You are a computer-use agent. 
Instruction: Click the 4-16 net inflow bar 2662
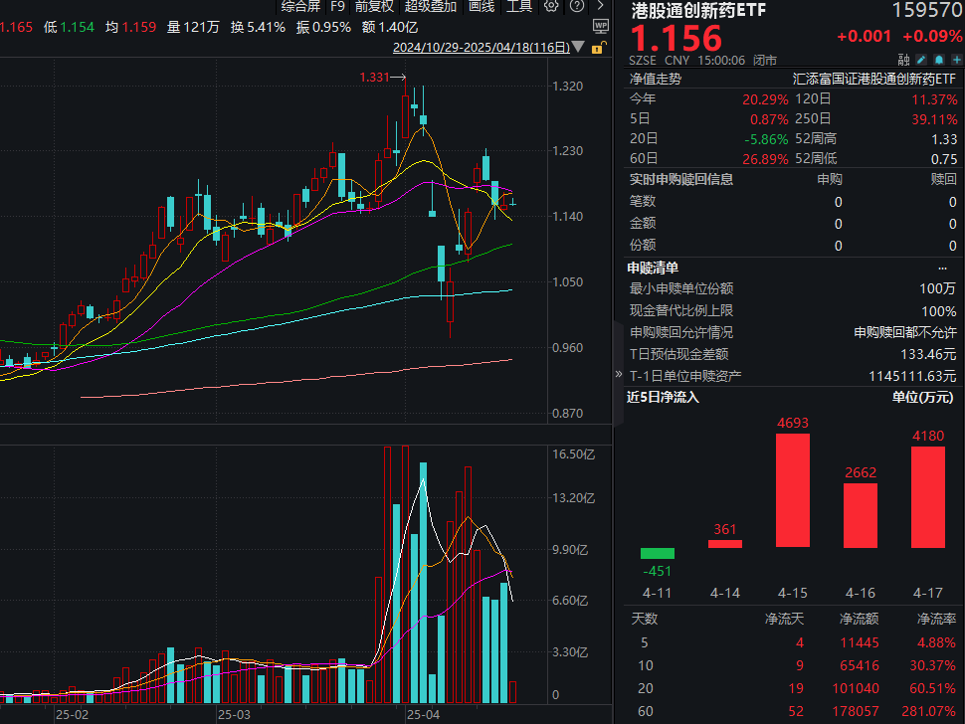861,515
